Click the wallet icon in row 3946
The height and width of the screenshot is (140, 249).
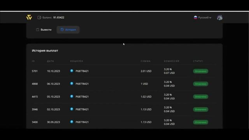tap(72, 109)
